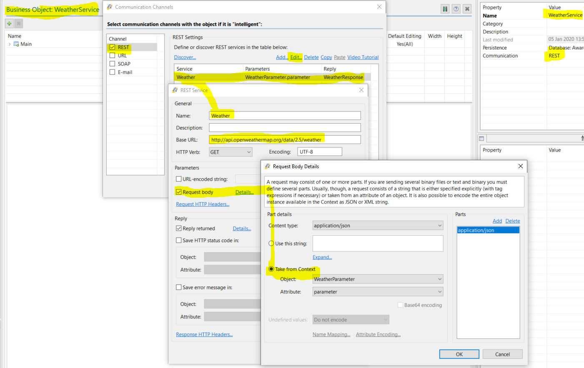
Task: Toggle the Reply returned checkbox
Action: (x=179, y=228)
